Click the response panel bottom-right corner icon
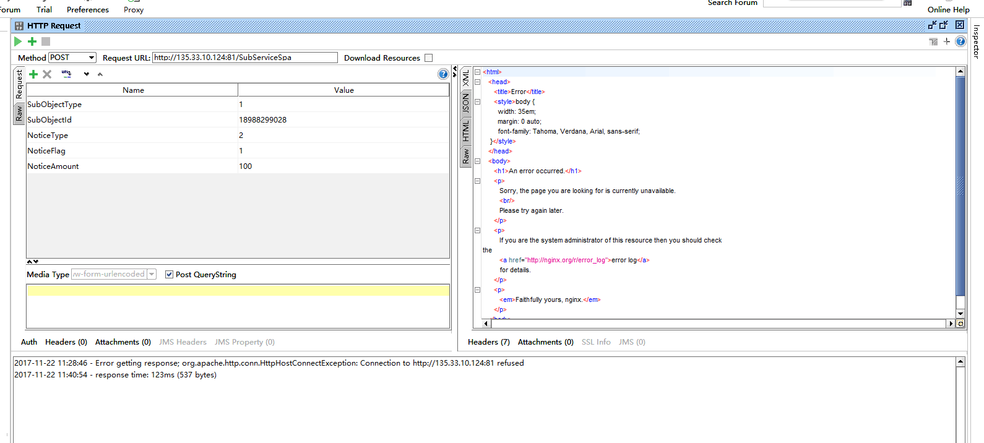The image size is (984, 443). pos(960,324)
